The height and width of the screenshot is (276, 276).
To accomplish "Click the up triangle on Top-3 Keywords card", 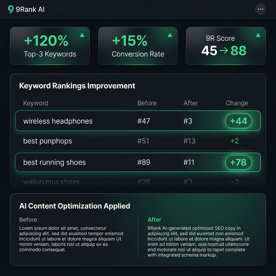I will (x=82, y=35).
